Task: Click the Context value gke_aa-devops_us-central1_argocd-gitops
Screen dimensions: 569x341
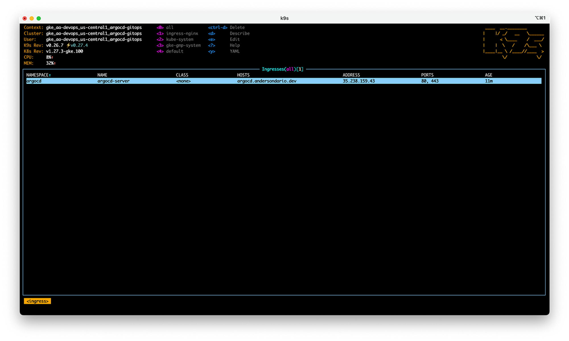Action: [x=94, y=28]
